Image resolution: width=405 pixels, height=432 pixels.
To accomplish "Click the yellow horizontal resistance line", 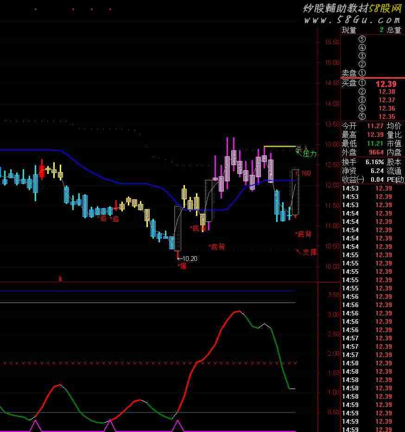I will [279, 146].
